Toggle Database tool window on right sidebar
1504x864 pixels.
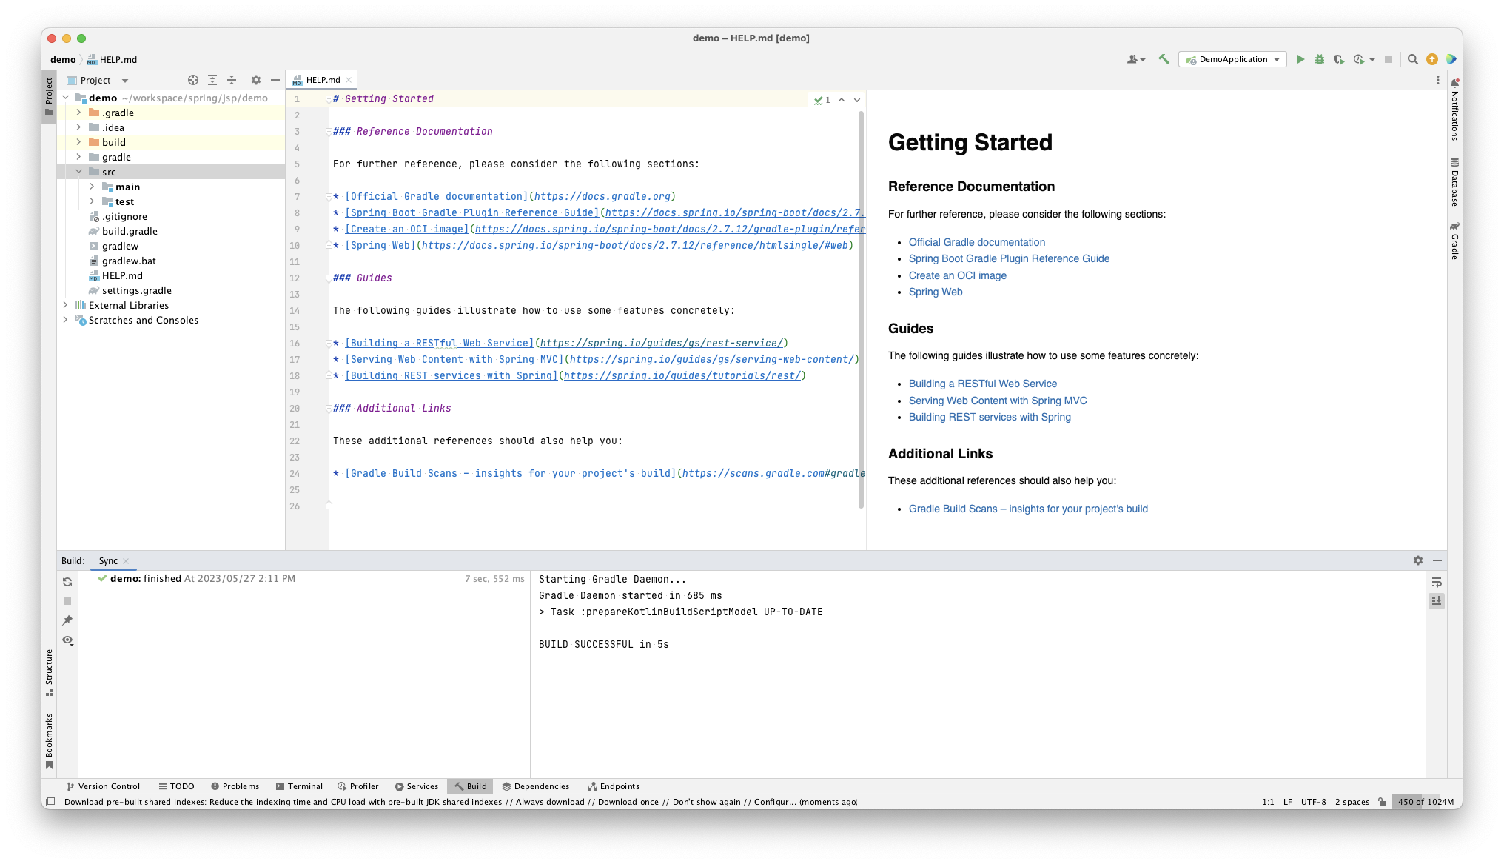1454,182
